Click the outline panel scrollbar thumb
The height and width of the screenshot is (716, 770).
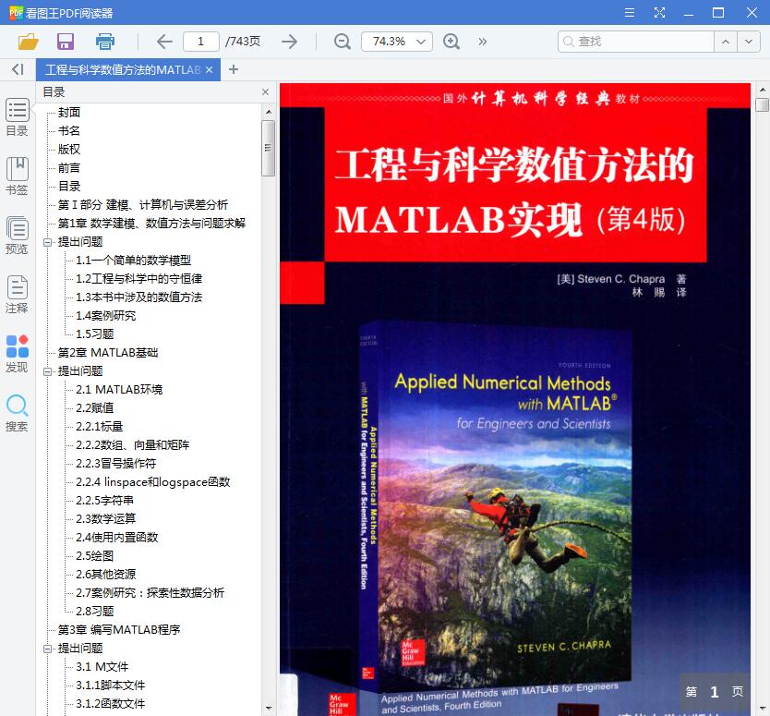268,148
